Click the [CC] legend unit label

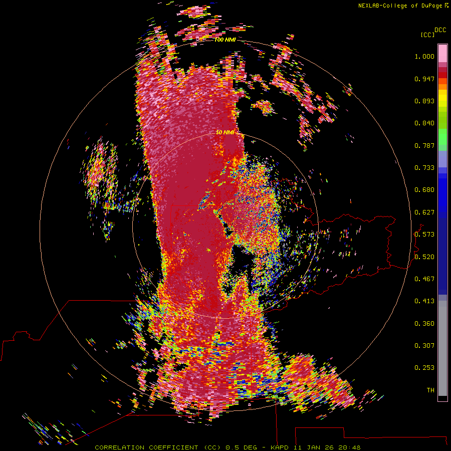[x=427, y=35]
